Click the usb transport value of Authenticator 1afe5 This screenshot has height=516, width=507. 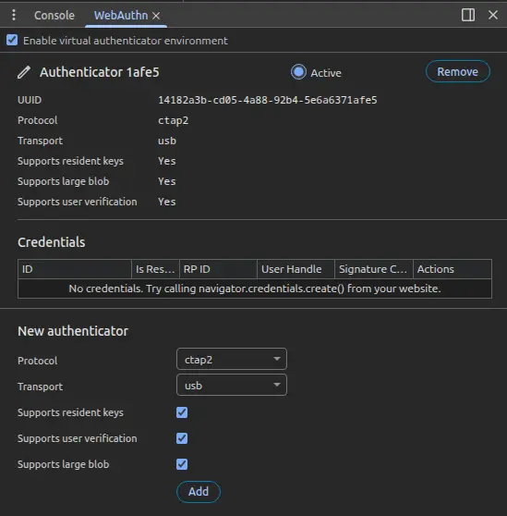click(167, 141)
